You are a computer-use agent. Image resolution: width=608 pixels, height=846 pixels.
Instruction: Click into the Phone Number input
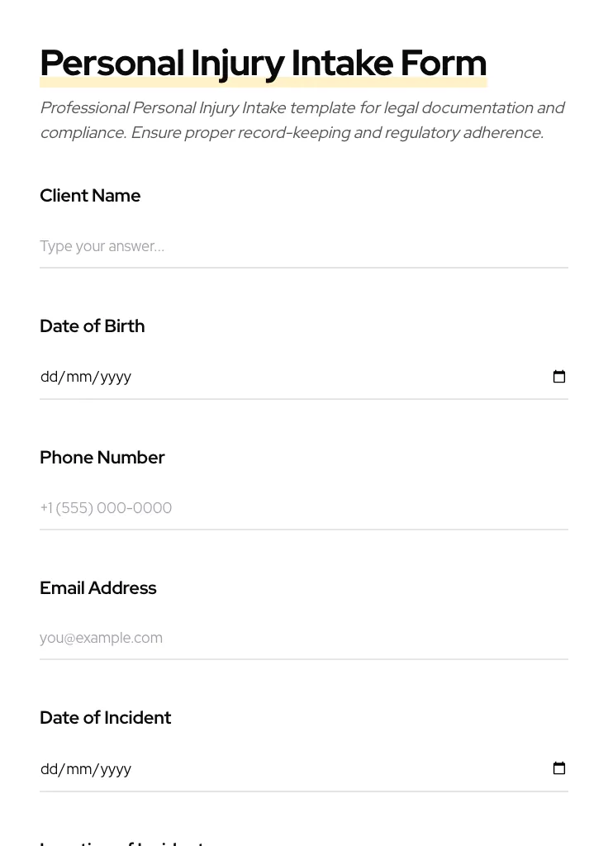click(303, 507)
